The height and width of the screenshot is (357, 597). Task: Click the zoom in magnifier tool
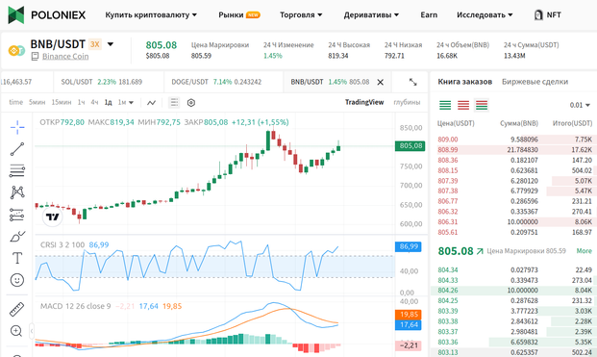pos(16,331)
